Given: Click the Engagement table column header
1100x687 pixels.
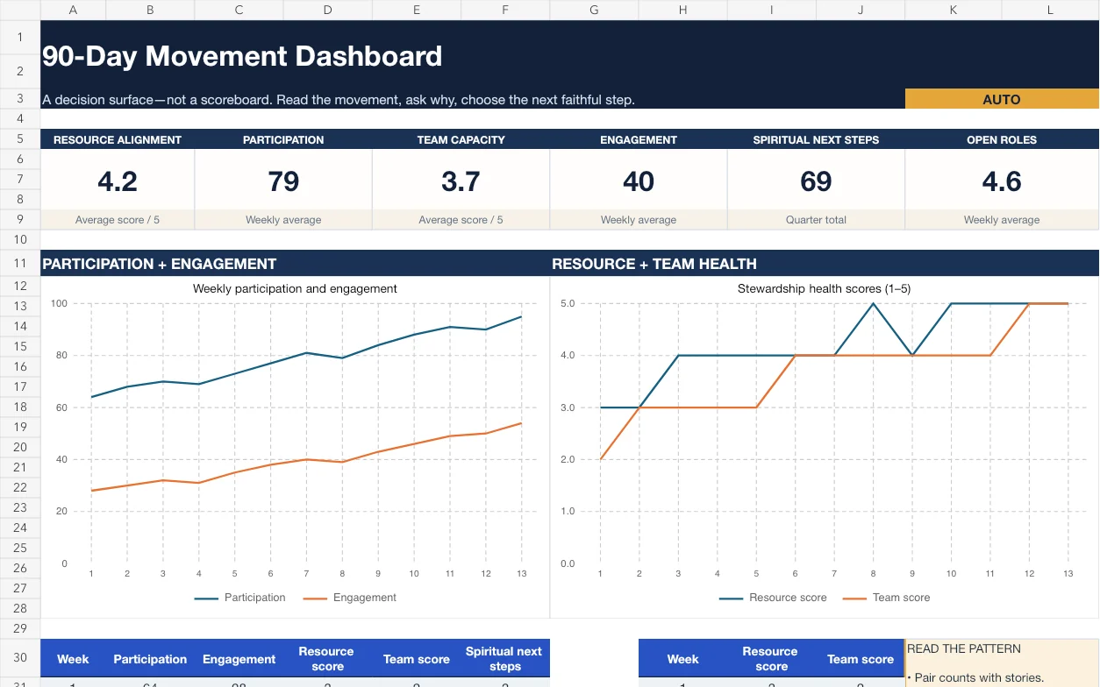Looking at the screenshot, I should [239, 659].
